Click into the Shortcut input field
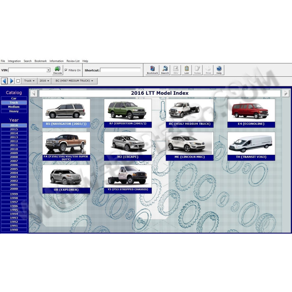This screenshot has height=292, width=292. (120, 70)
